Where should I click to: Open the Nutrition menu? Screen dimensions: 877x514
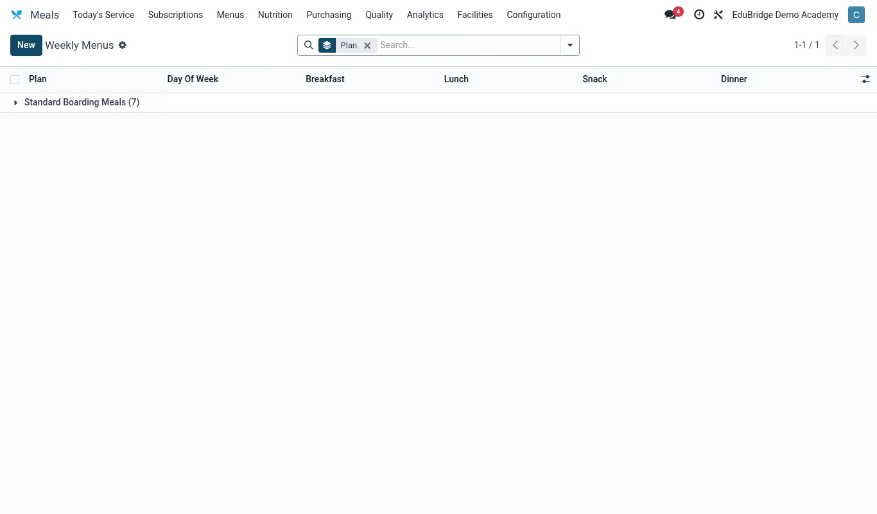[275, 15]
